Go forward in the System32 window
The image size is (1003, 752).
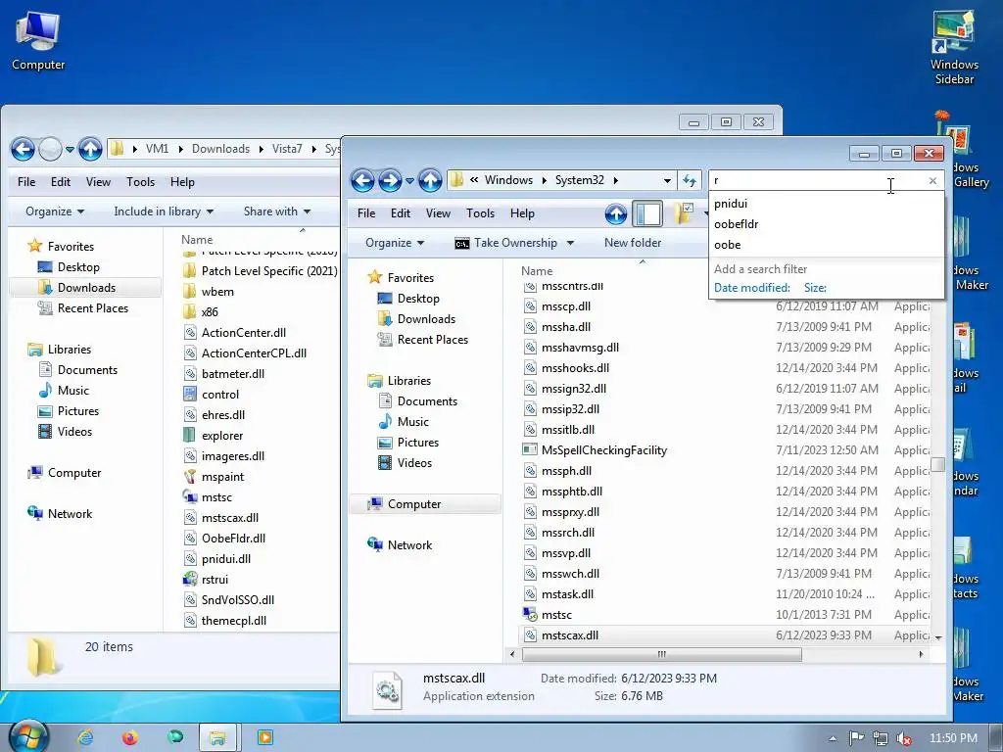(x=390, y=181)
